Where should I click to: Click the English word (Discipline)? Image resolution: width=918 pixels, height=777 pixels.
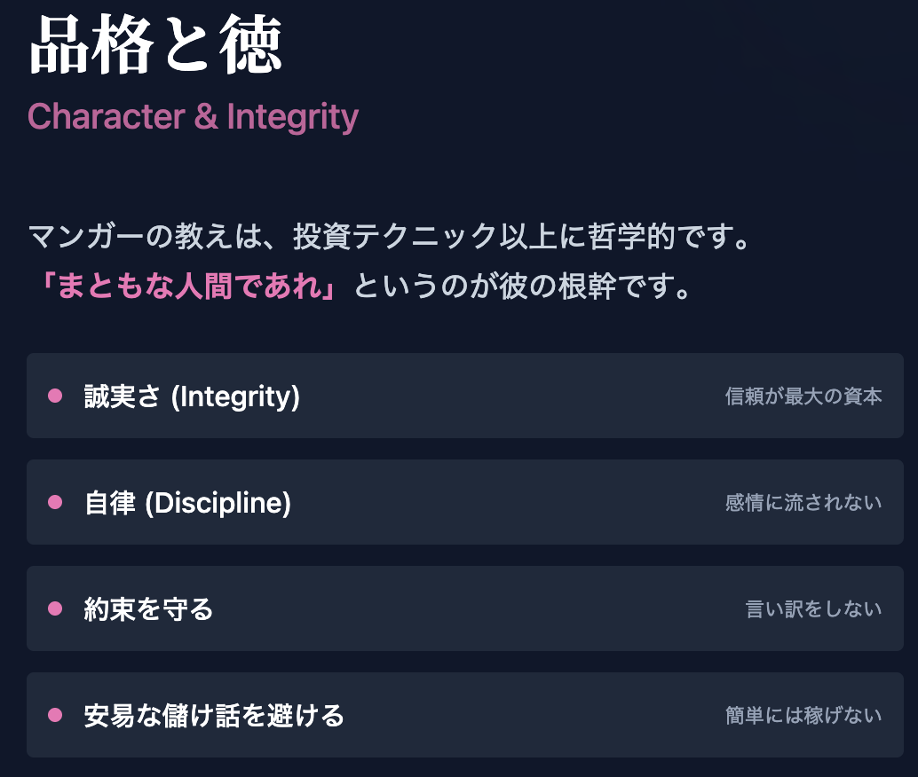[x=218, y=503]
